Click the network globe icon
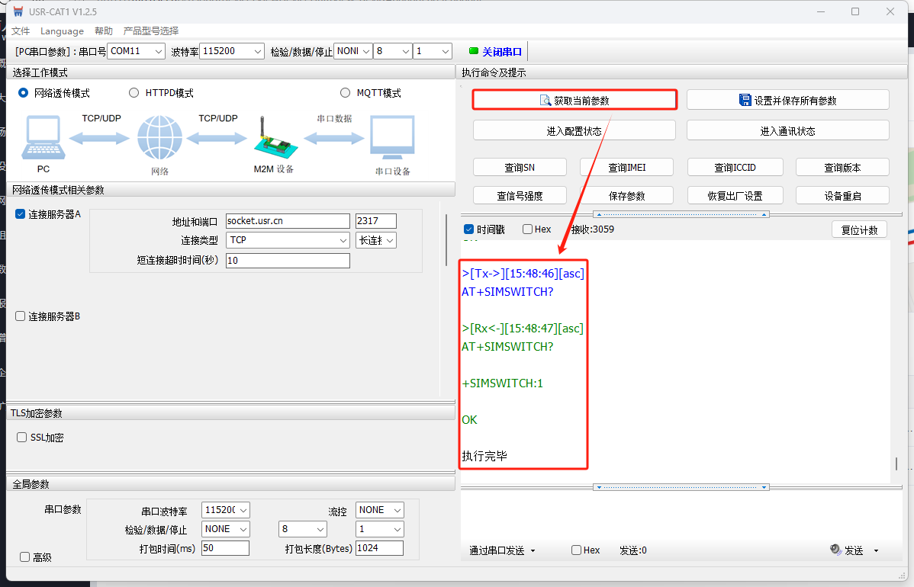 (159, 138)
